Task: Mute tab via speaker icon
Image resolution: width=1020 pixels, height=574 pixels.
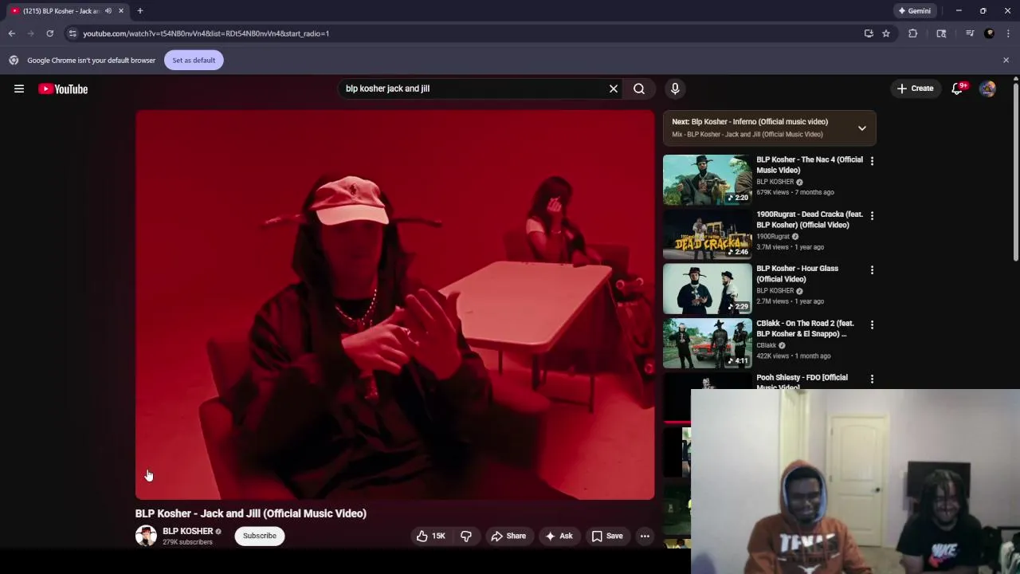Action: [108, 11]
